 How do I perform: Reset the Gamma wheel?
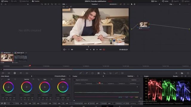33,79
